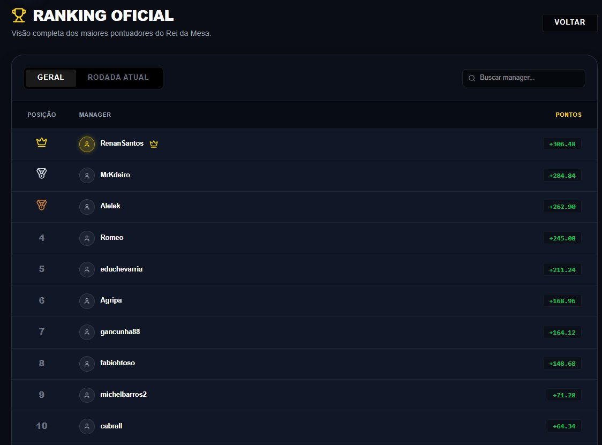Click educhevarria's avatar icon
Screen dimensions: 602x445
click(87, 269)
